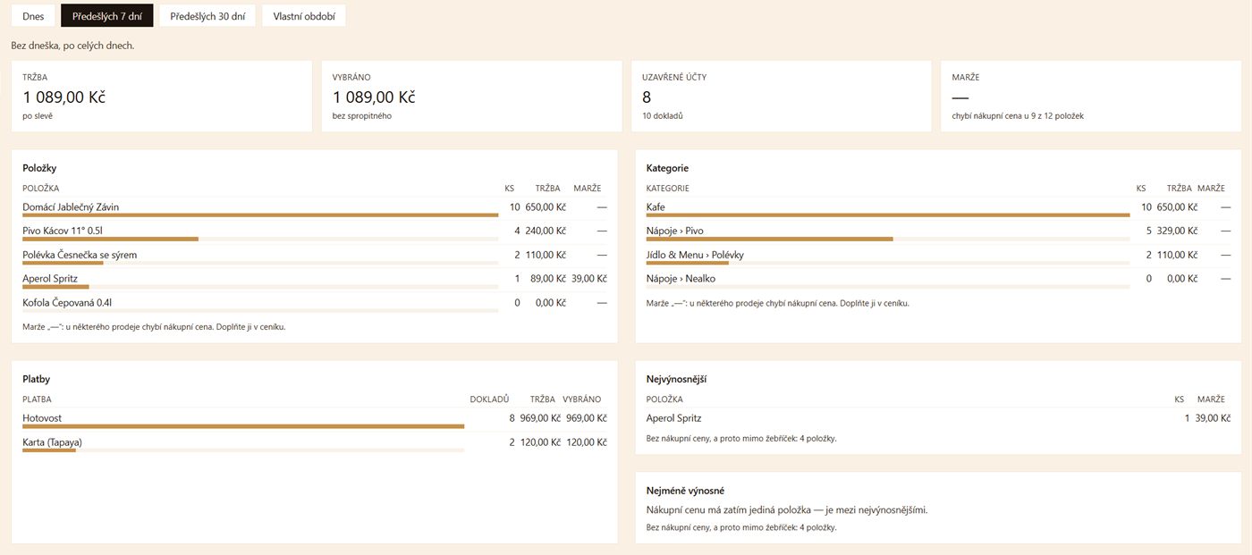Click the Kafe category row

[938, 208]
